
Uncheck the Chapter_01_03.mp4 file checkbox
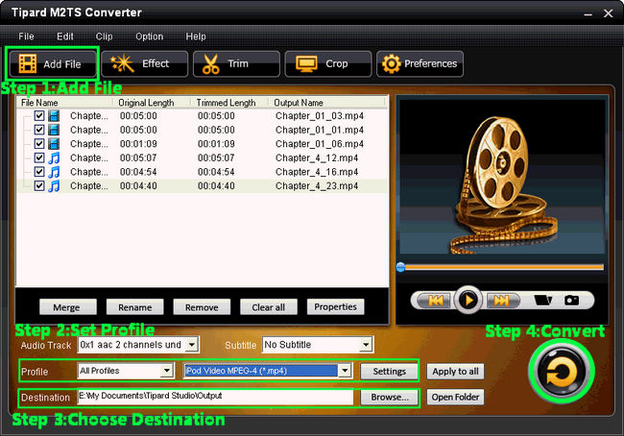pyautogui.click(x=39, y=115)
